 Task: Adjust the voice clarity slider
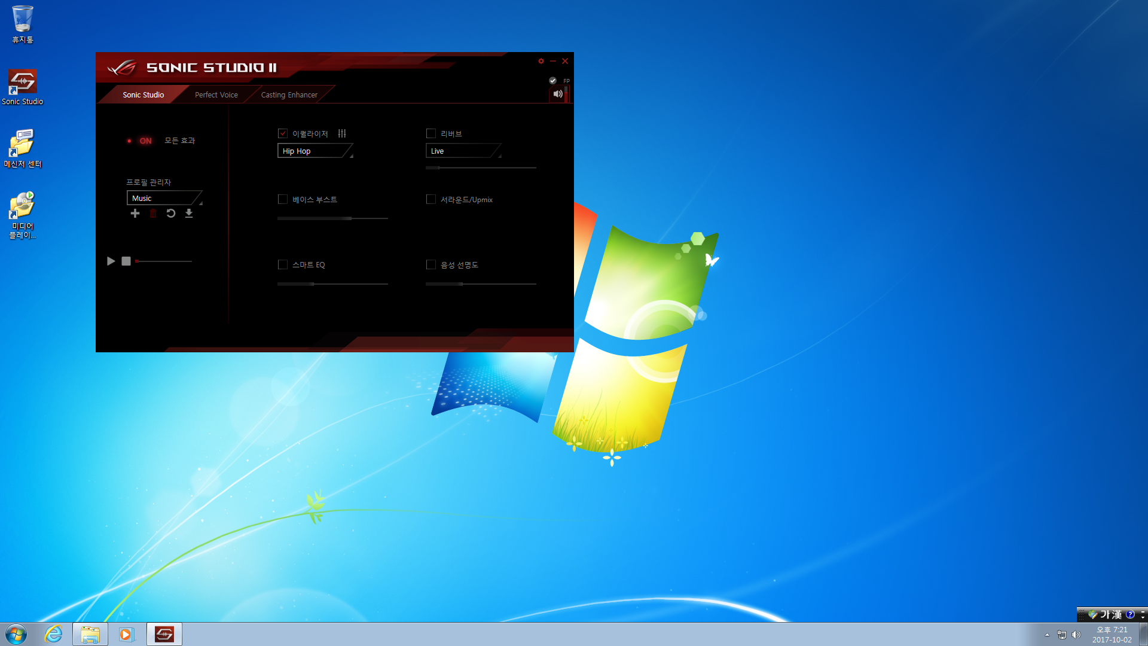point(481,284)
